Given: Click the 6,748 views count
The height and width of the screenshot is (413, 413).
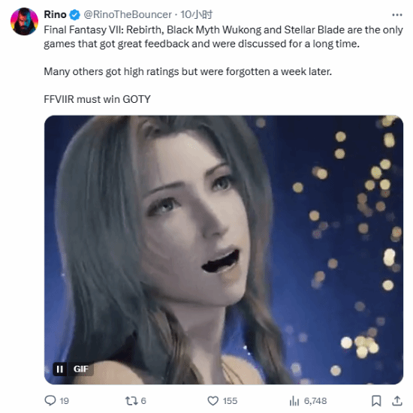Looking at the screenshot, I should (x=315, y=401).
